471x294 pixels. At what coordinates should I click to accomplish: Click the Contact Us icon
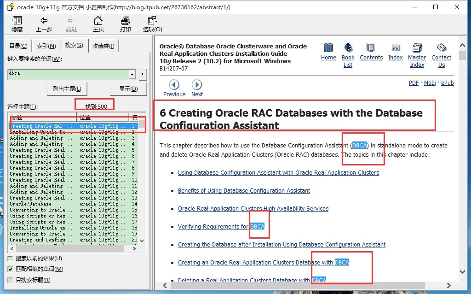(x=441, y=47)
